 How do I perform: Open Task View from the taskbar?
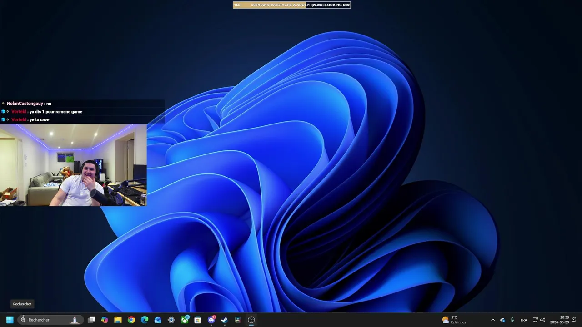click(91, 320)
